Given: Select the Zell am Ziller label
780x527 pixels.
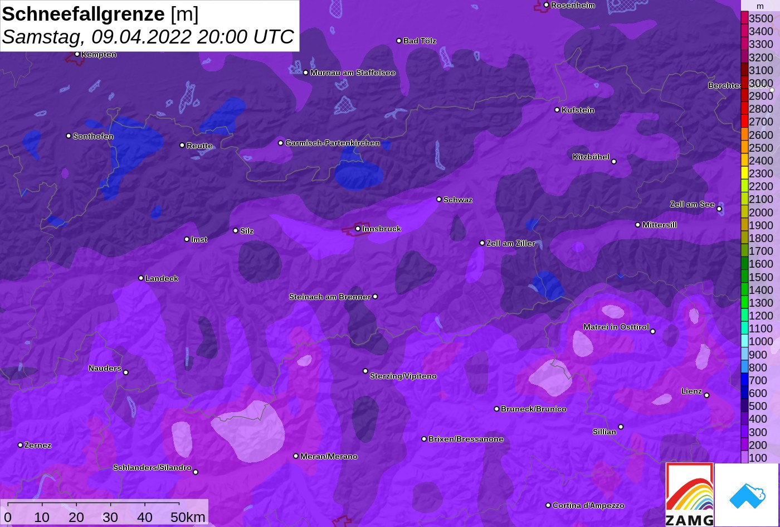Looking at the screenshot, I should click(x=510, y=243).
